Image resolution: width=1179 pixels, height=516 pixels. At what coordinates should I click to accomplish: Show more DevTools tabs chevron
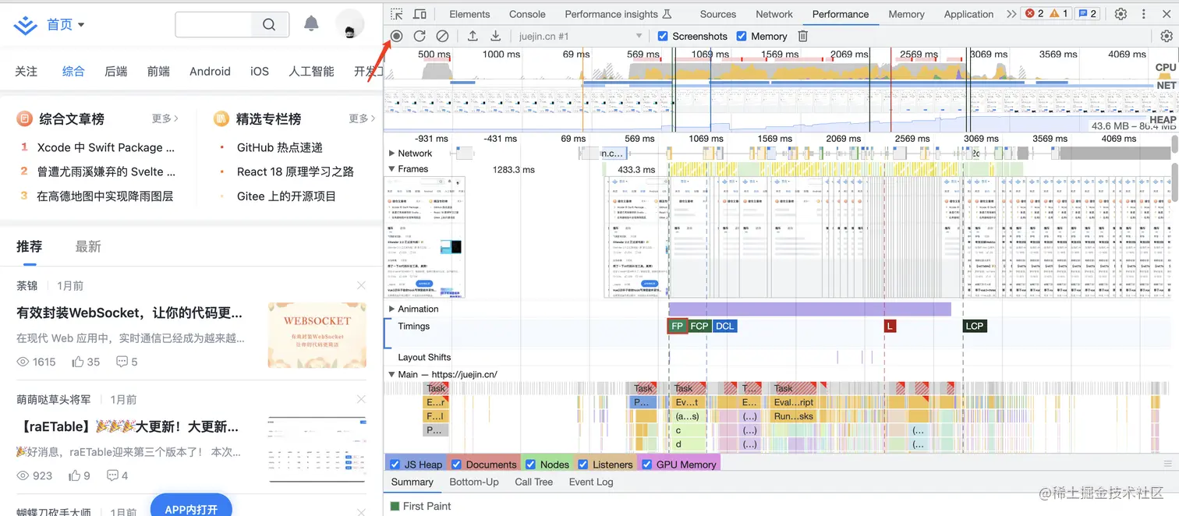(x=1011, y=14)
